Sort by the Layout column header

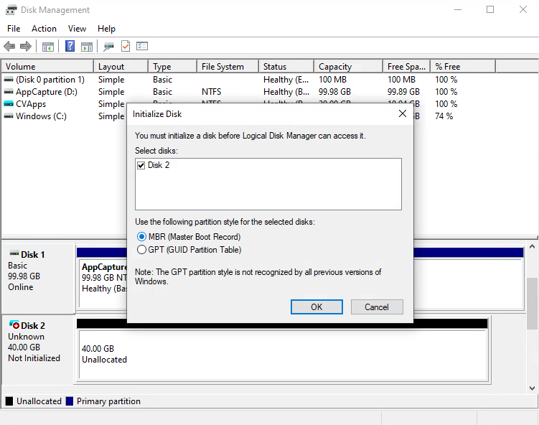click(x=121, y=66)
